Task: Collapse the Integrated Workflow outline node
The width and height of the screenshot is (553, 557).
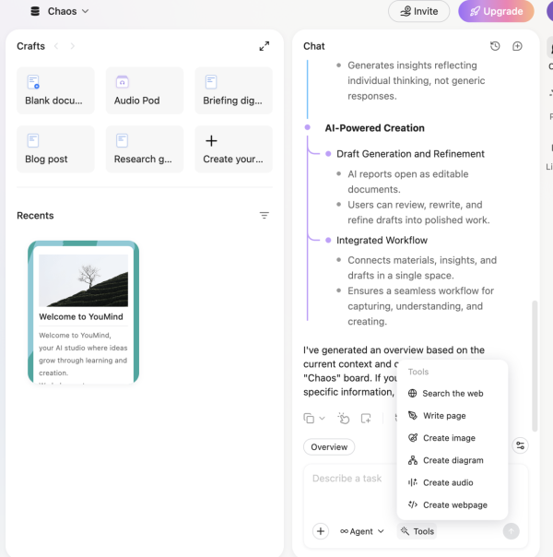Action: click(x=326, y=241)
